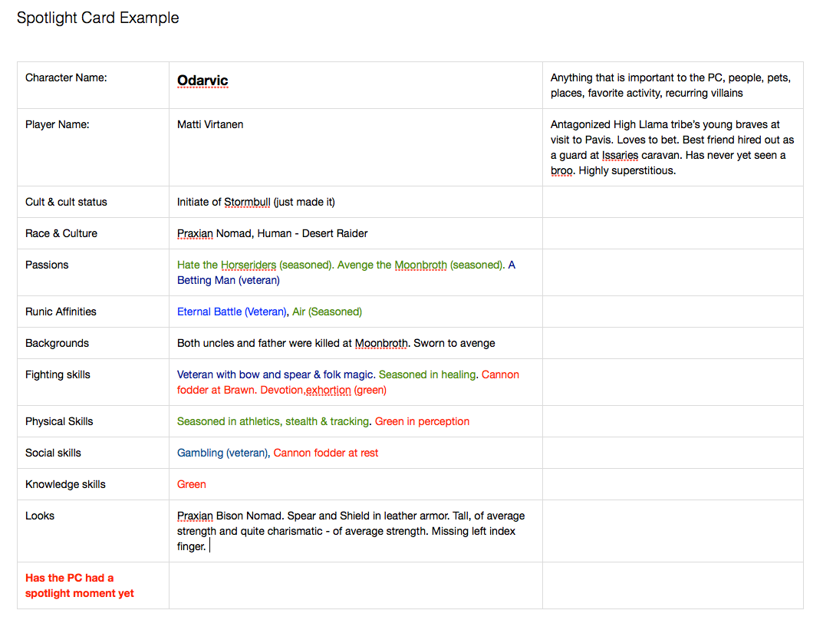Image resolution: width=823 pixels, height=620 pixels.
Task: Select the Player Name label cell
Action: pos(58,124)
